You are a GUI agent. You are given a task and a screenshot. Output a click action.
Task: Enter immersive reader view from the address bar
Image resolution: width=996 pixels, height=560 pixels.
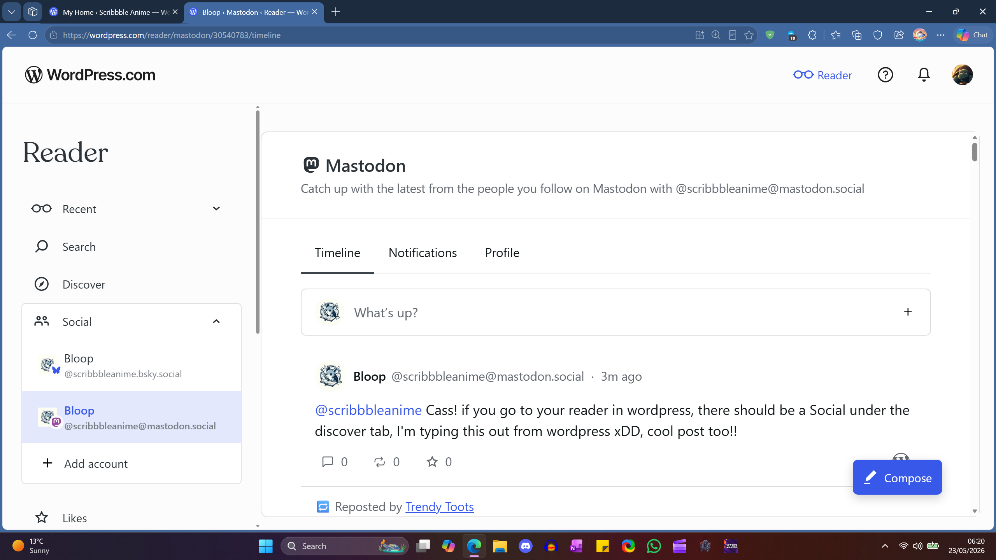pos(732,35)
